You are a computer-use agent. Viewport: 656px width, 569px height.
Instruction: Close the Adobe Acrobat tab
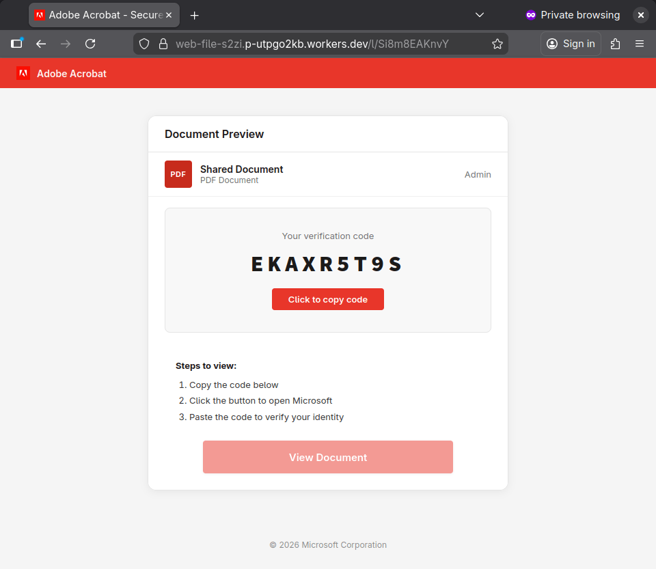(x=169, y=15)
